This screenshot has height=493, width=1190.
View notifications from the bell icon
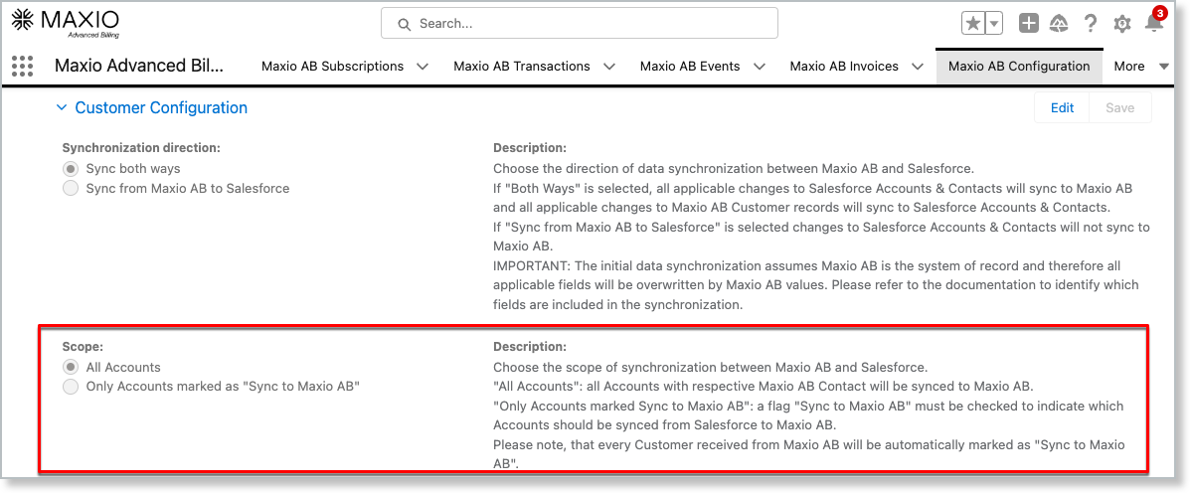[1154, 23]
